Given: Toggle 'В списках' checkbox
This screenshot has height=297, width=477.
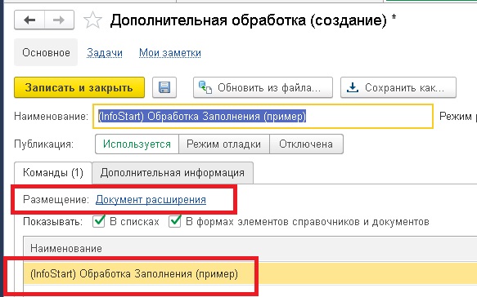Looking at the screenshot, I should click(x=99, y=221).
